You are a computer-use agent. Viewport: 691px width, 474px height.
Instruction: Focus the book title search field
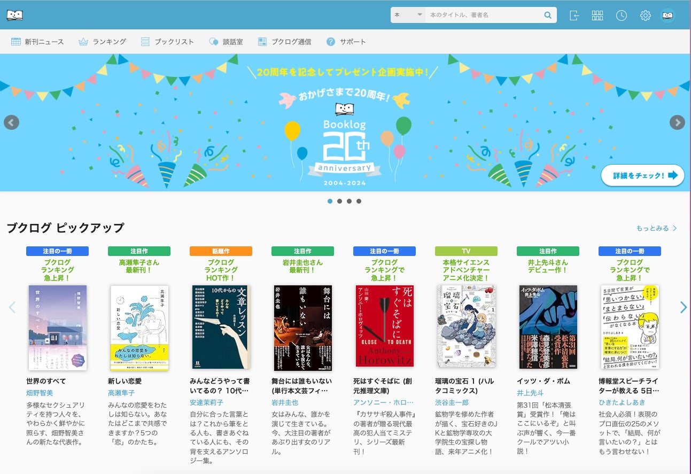484,15
